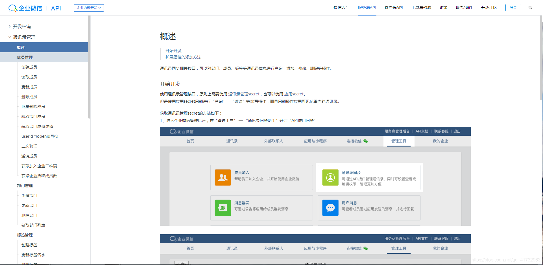
Task: Select 成员管理 in the sidebar
Action: pos(44,57)
